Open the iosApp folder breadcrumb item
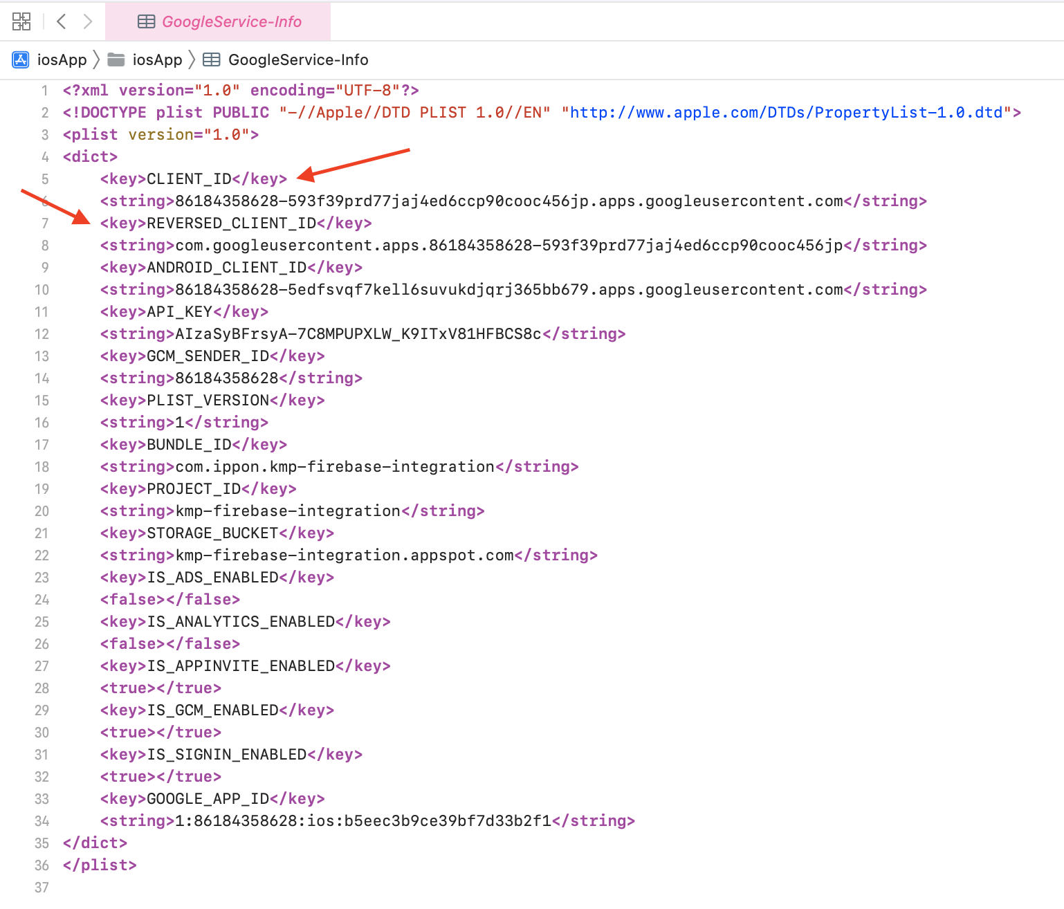The image size is (1064, 909). [x=157, y=59]
